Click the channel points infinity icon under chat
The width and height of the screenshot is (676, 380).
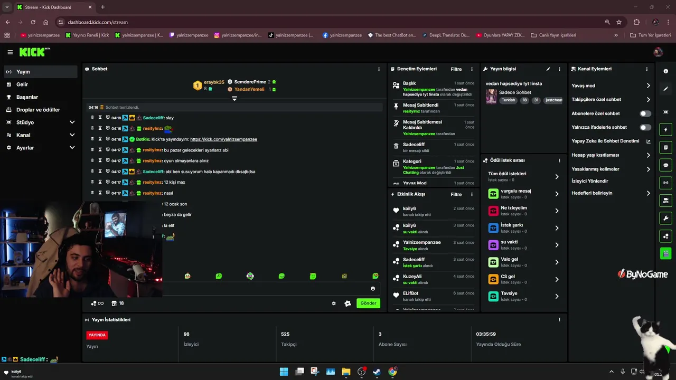97,303
